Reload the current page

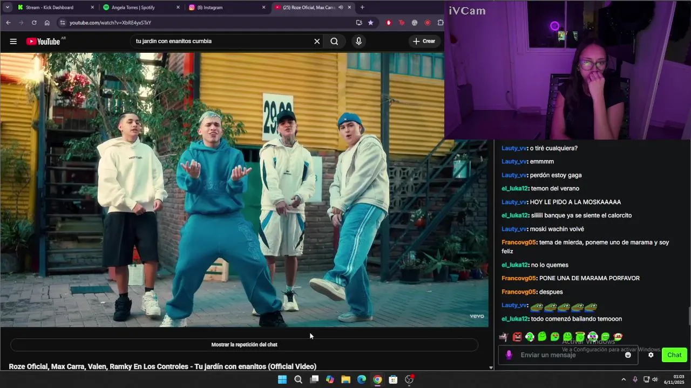click(34, 23)
